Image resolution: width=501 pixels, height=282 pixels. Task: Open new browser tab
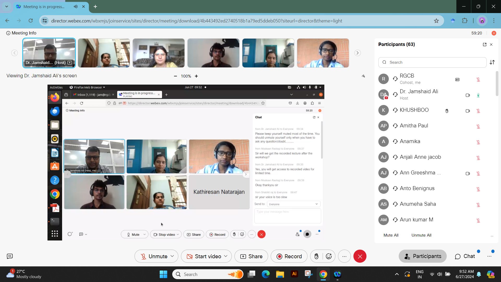[x=96, y=7]
